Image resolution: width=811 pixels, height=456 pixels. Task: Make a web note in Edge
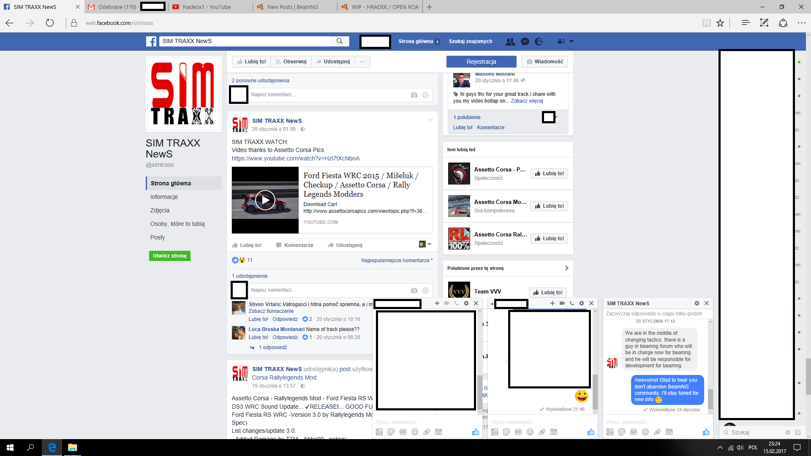click(x=764, y=23)
